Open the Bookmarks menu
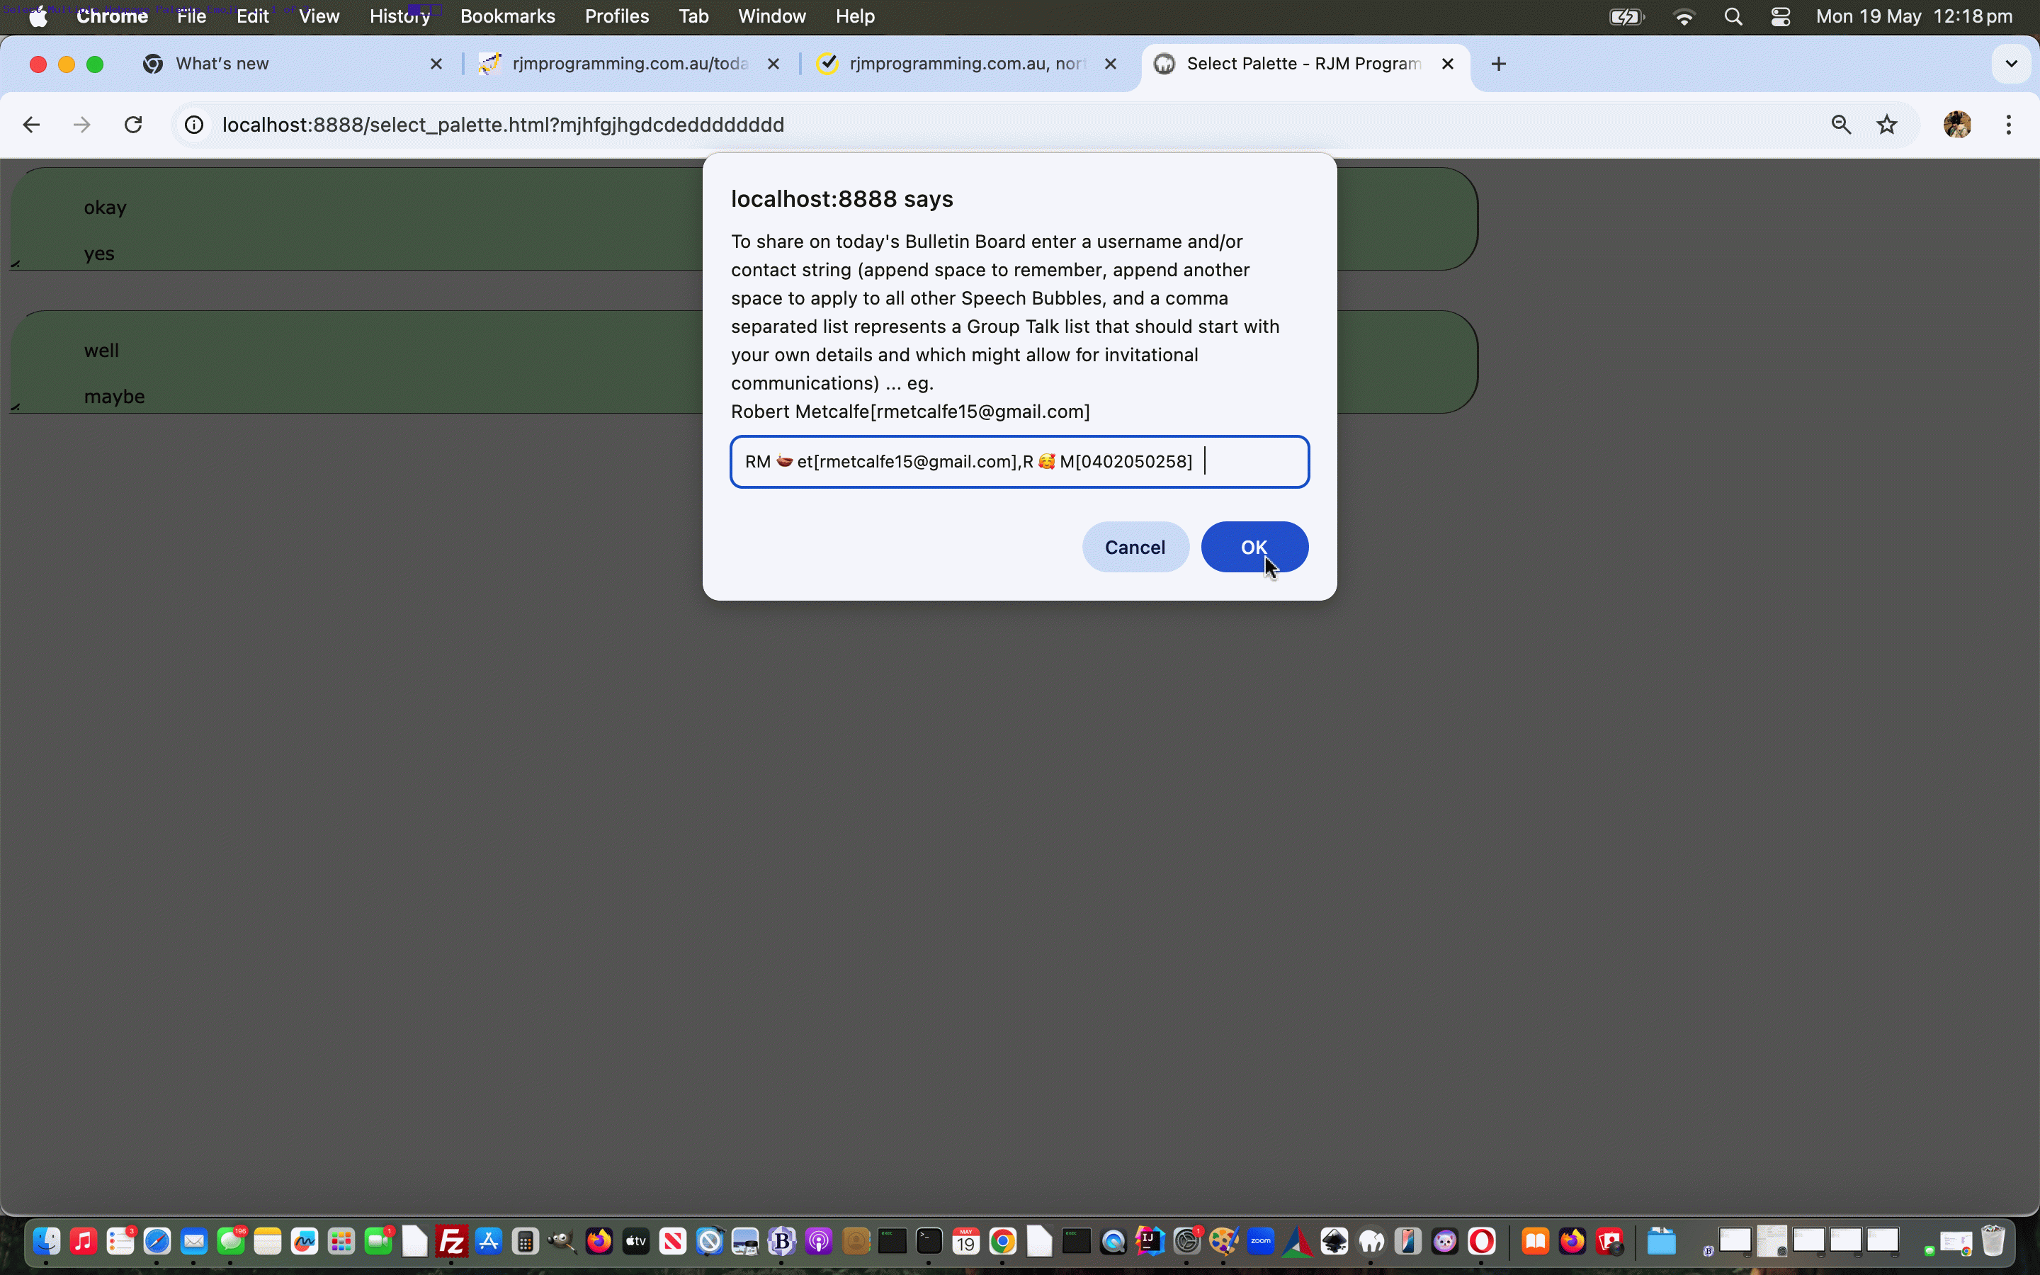 tap(507, 17)
